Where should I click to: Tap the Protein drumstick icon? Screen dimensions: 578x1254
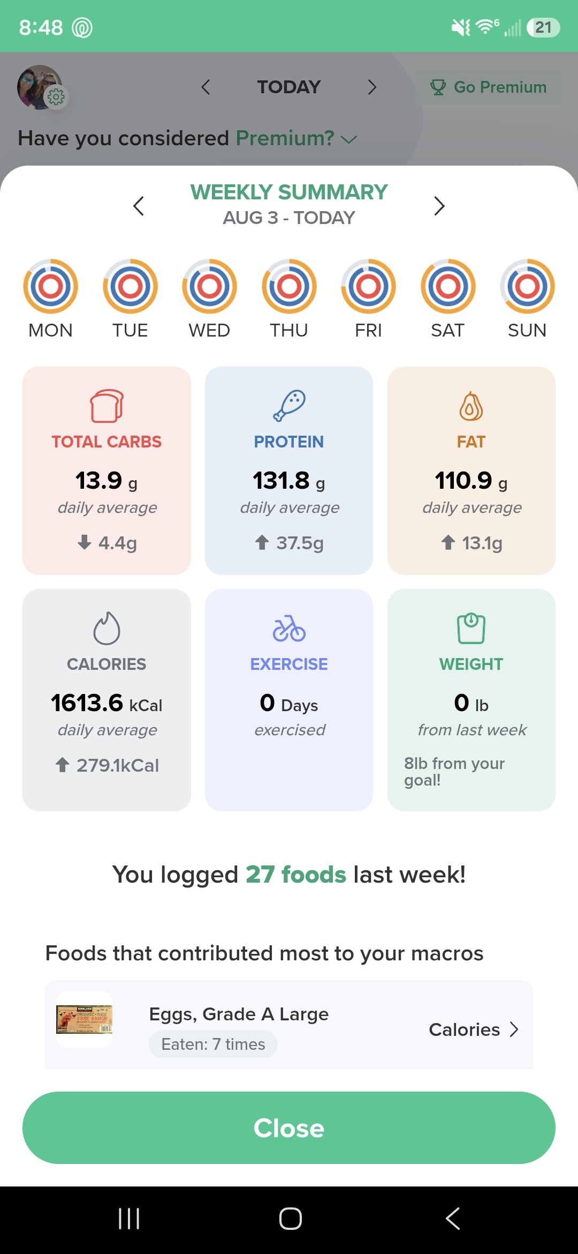[289, 406]
